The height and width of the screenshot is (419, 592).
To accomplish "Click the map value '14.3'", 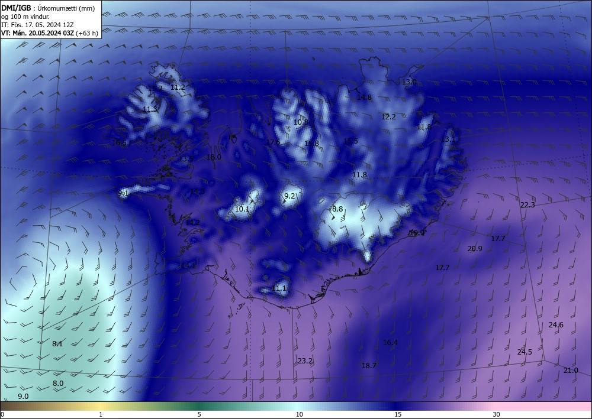I will 197,191.
